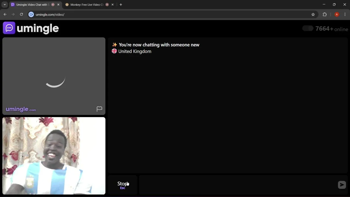Reload the current page
Screen dimensions: 350x197
pos(21,15)
